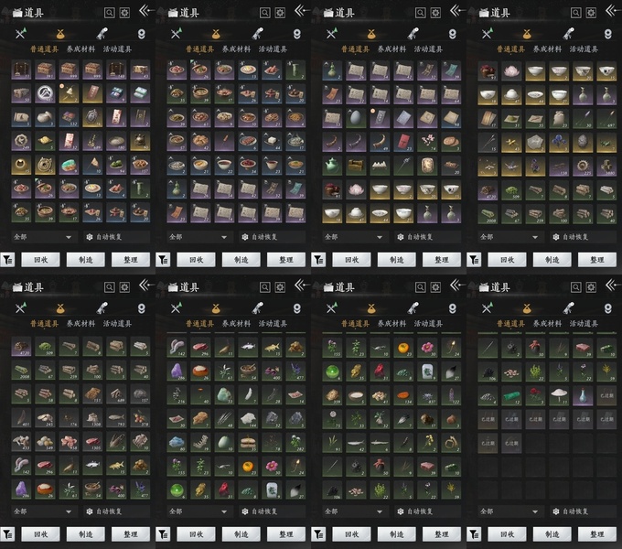
Task: Select the white mushroom item in bottom-right panel
Action: [559, 394]
